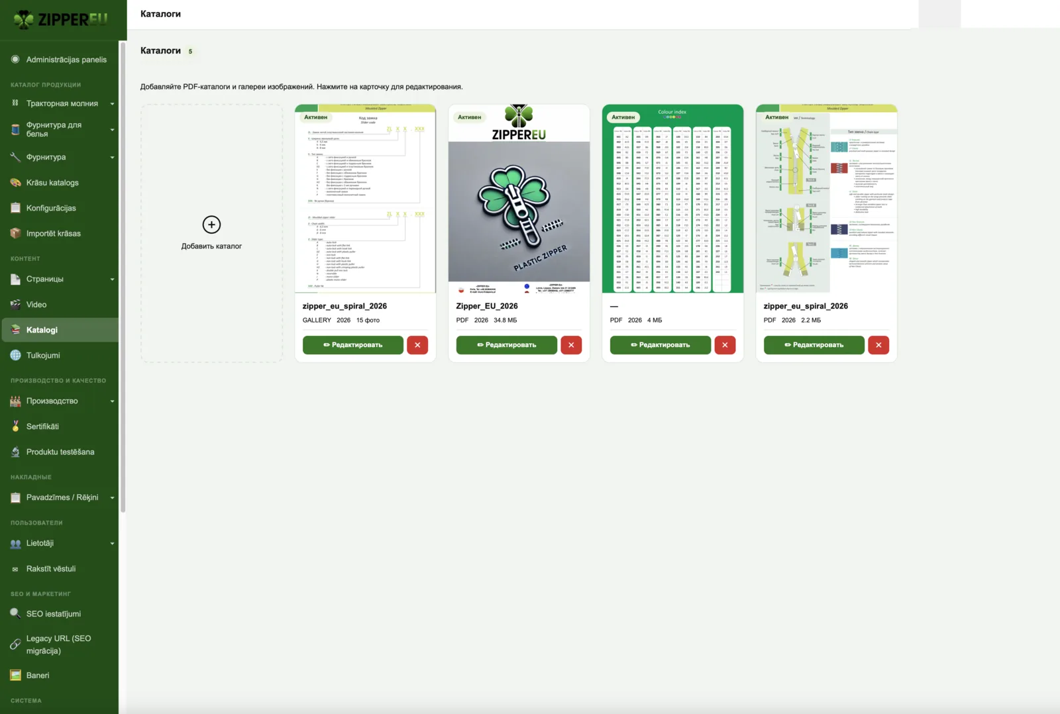Image resolution: width=1060 pixels, height=714 pixels.
Task: Click the sidebar vertical scrollbar
Action: [x=123, y=277]
